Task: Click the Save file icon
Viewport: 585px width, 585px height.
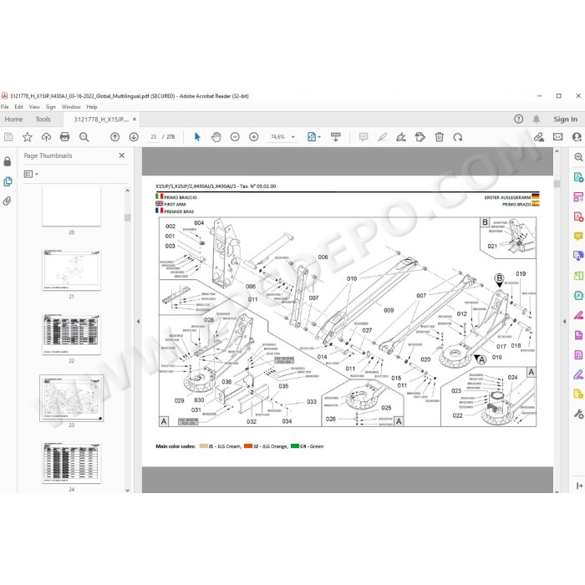Action: pyautogui.click(x=8, y=137)
